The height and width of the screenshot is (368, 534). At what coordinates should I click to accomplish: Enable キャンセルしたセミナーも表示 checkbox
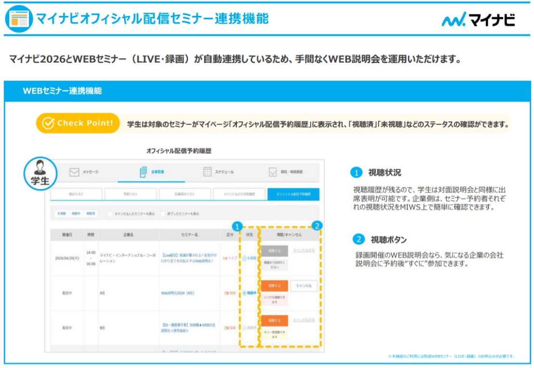(110, 214)
